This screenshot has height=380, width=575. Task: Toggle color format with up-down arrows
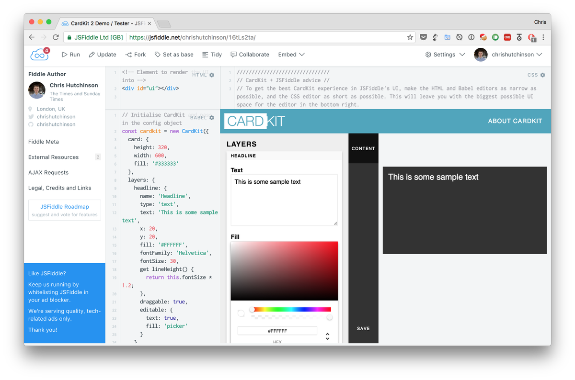click(328, 336)
